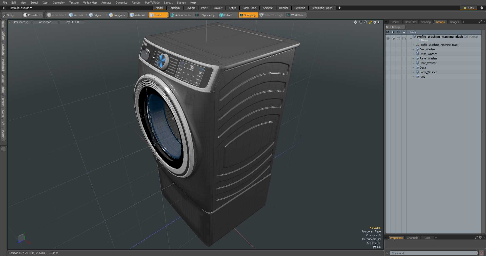Click the Name column header
Viewport: 486px width, 256px height.
[x=414, y=32]
